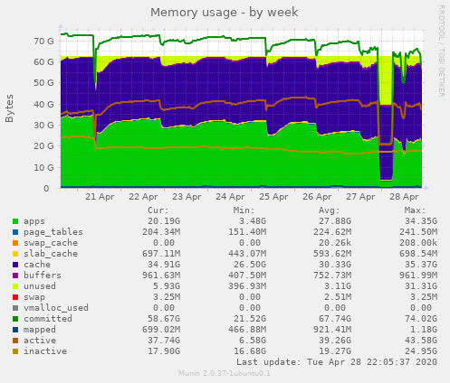Image resolution: width=450 pixels, height=383 pixels.
Task: Click the inactive current value 17.90G
Action: 164,351
